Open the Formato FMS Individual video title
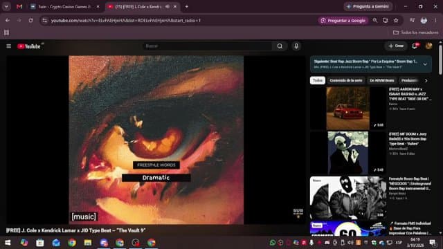Screen dimensions: 443x249 (x=410, y=228)
